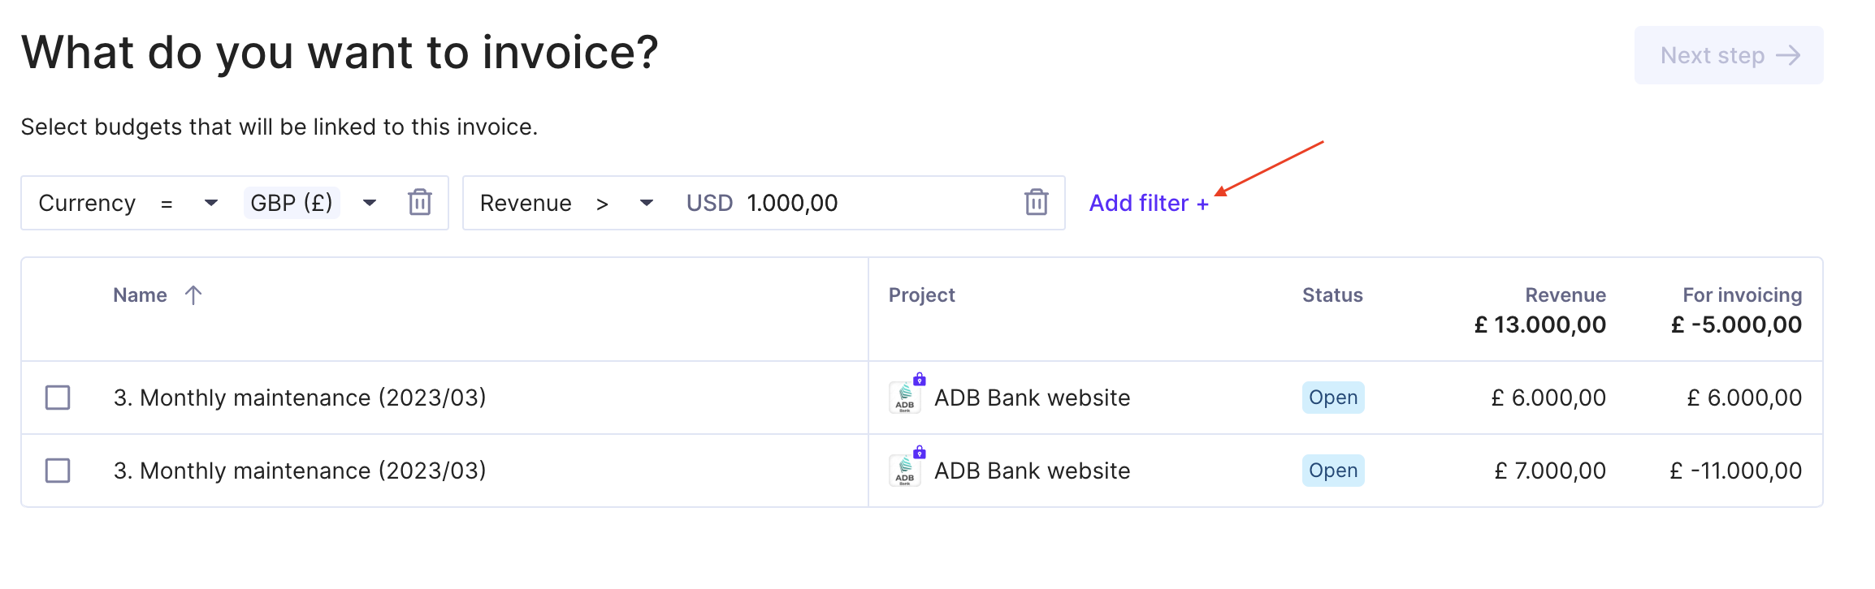The width and height of the screenshot is (1875, 589).
Task: Open the Revenue operator dropdown arrow
Action: pos(647,203)
